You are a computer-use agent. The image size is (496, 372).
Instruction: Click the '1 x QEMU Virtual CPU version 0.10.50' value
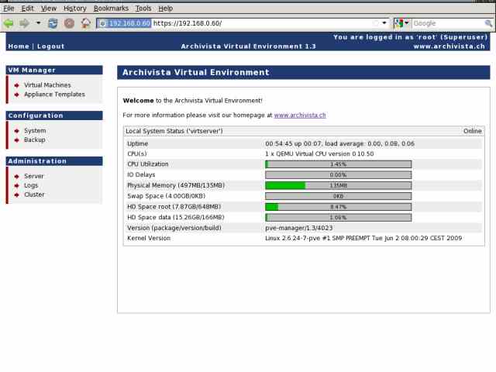pos(319,153)
